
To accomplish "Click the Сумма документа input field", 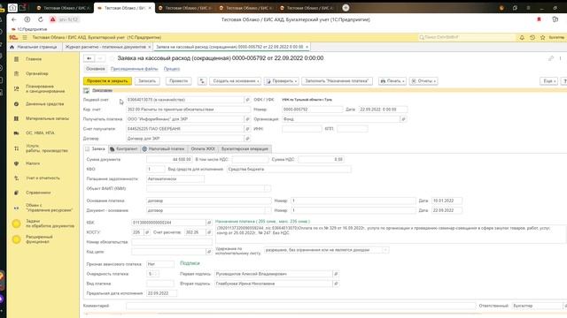I will tap(169, 159).
